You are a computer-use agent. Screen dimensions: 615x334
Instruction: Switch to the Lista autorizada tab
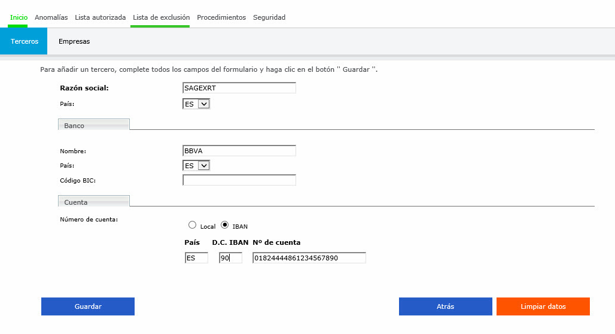coord(100,17)
